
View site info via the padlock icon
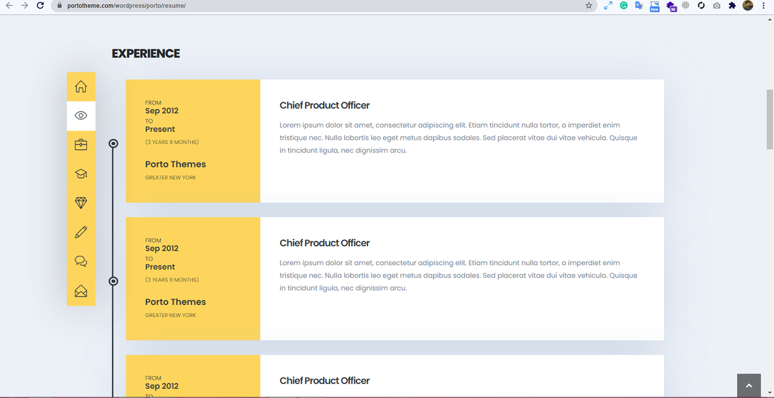click(x=60, y=5)
